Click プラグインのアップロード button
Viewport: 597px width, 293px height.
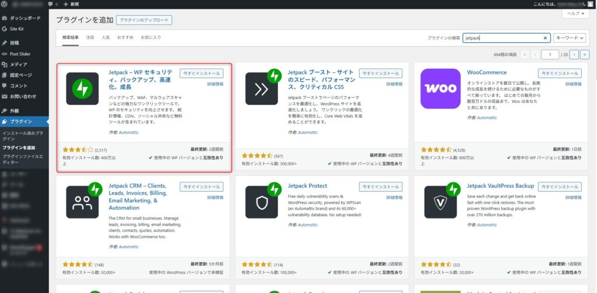[x=144, y=20]
